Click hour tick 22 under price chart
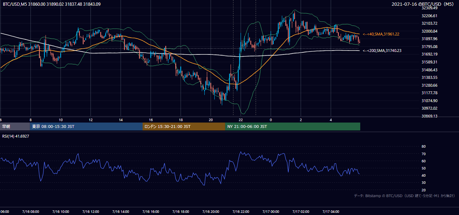459x215 pixels. click(x=241, y=120)
